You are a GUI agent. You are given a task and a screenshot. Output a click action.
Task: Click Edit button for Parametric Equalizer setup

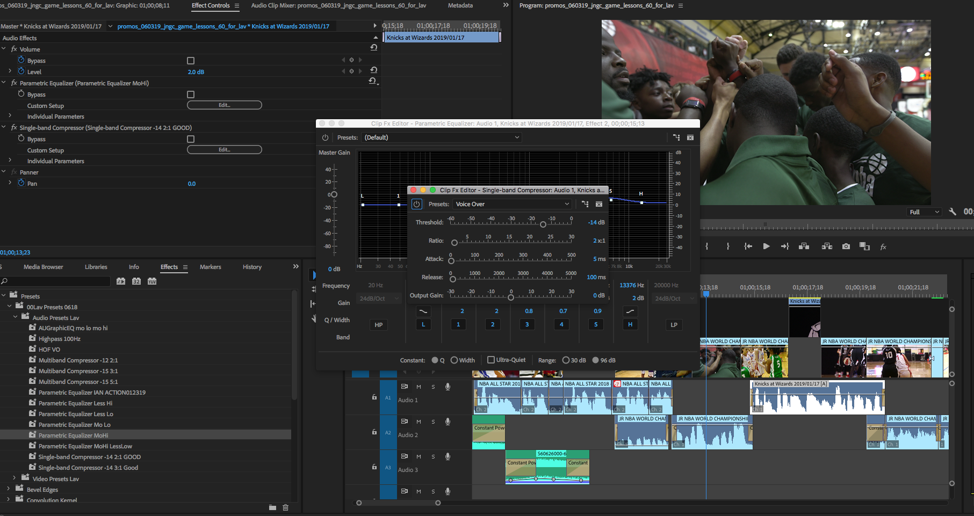[225, 105]
